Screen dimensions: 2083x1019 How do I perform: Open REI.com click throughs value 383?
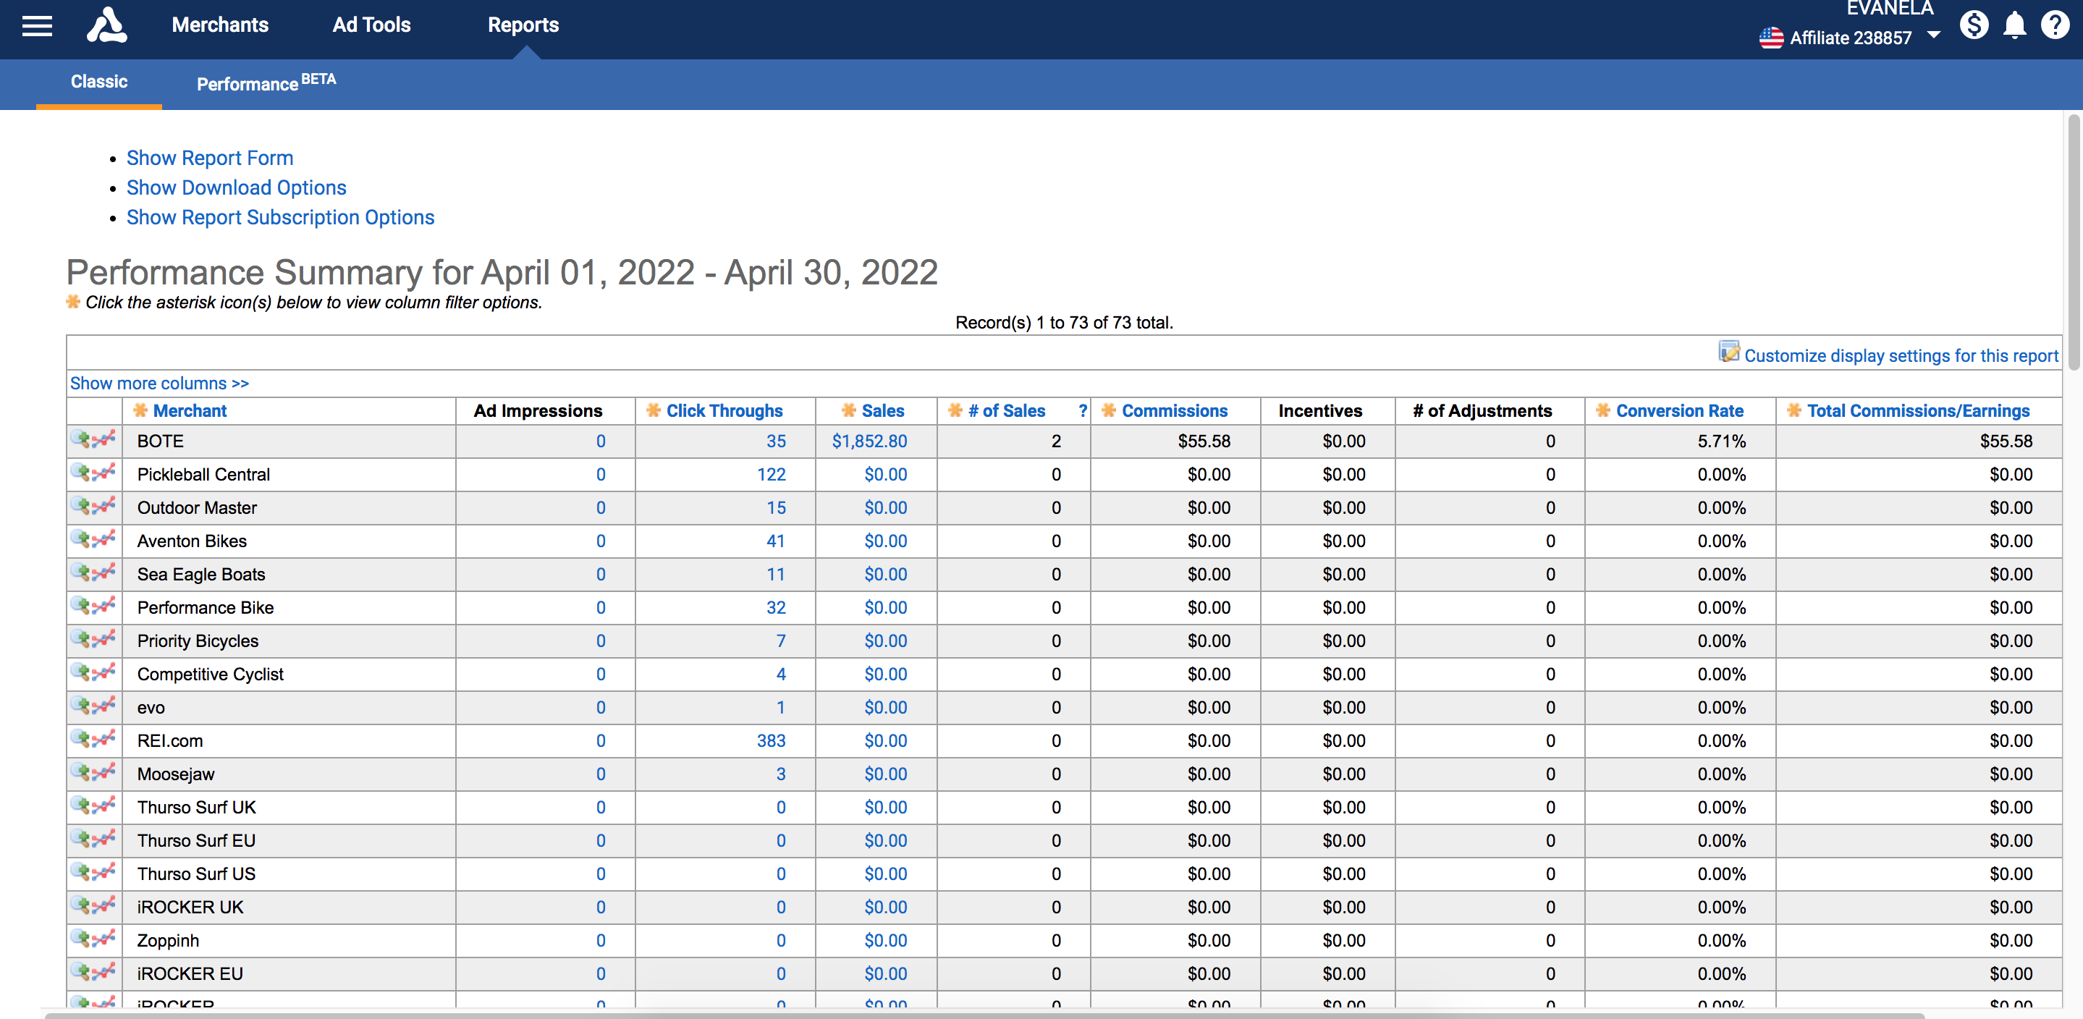(x=772, y=741)
